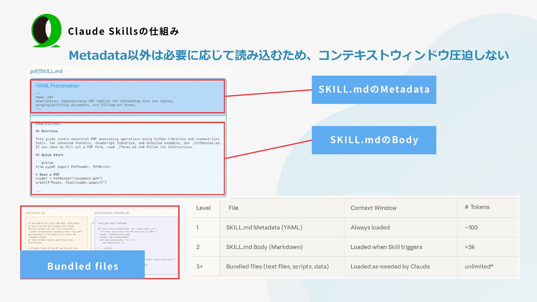Click the pdf/forms.md file thumbnail
This screenshot has height=302, width=537.
click(x=56, y=232)
